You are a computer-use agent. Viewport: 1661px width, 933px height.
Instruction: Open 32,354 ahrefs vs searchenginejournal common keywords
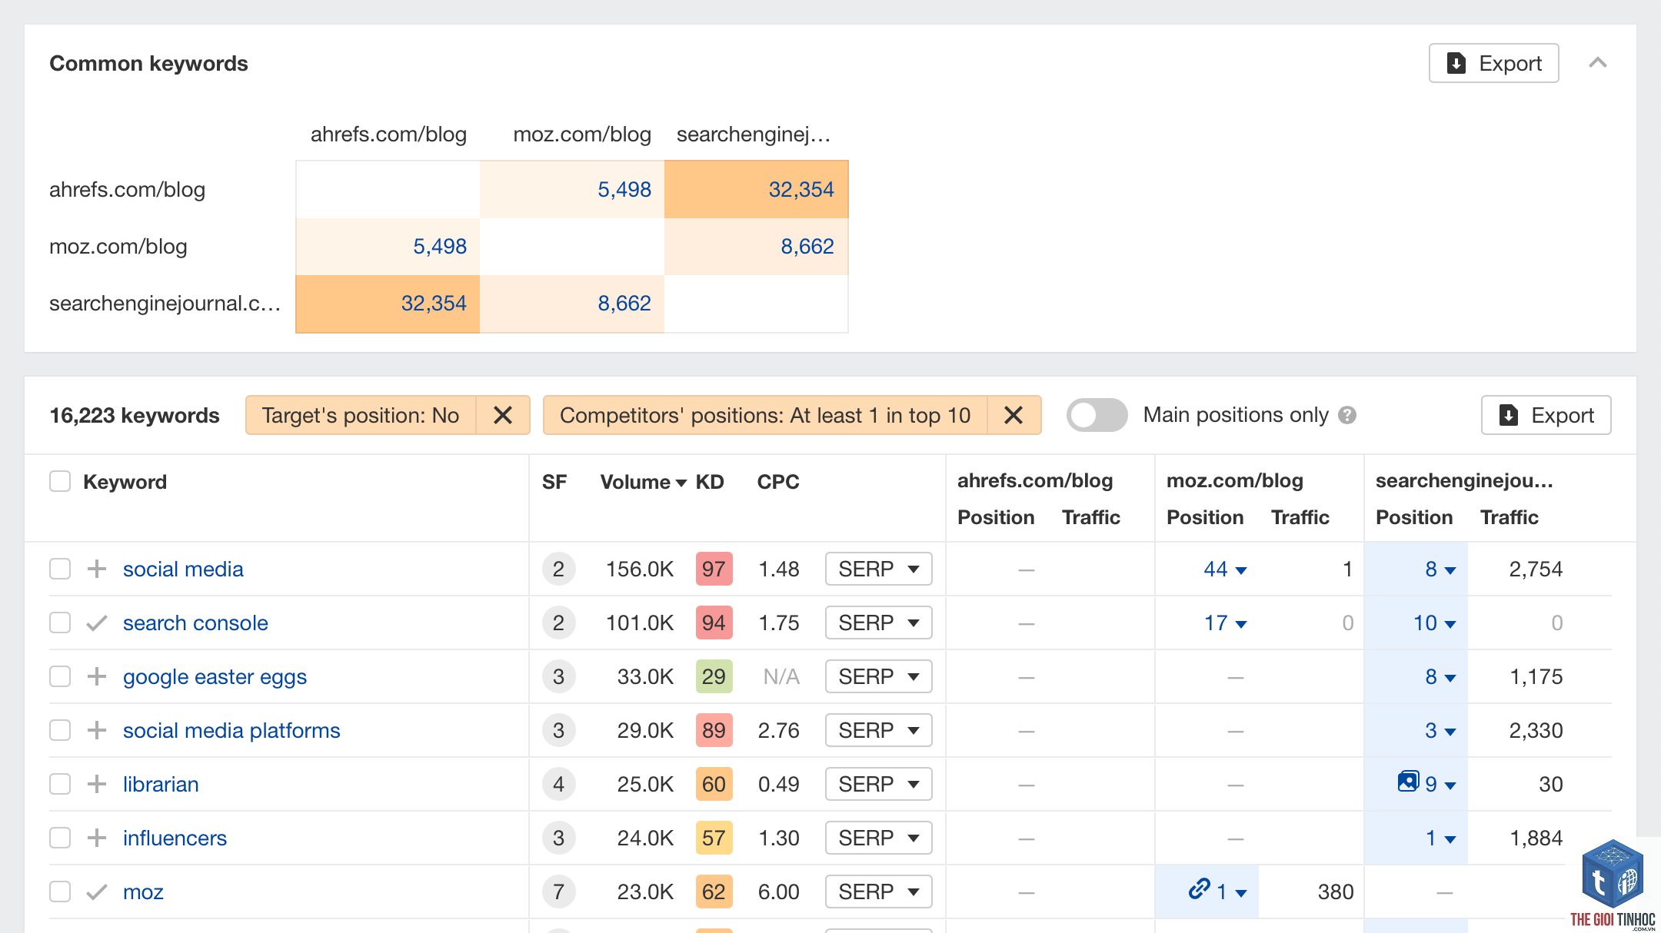pos(801,189)
